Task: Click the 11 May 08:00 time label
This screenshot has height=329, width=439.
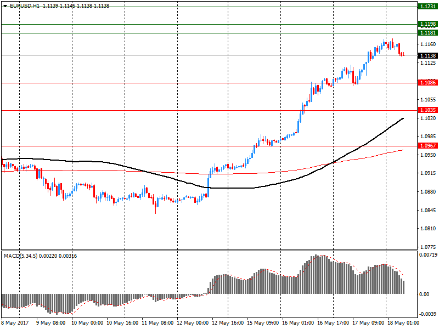Action: [x=157, y=323]
